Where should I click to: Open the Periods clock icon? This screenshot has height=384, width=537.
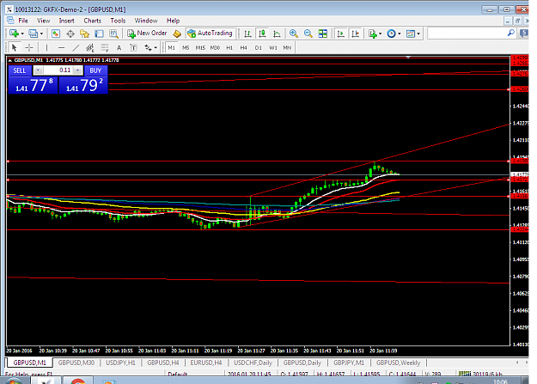(x=392, y=34)
